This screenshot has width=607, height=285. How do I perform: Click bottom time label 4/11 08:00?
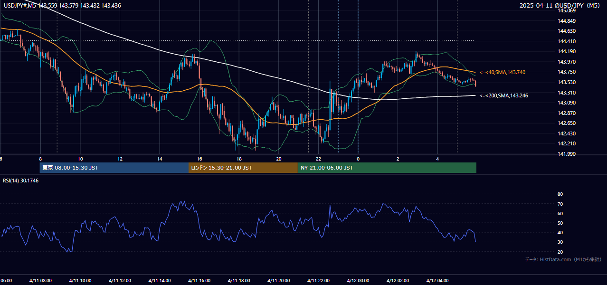click(x=40, y=280)
